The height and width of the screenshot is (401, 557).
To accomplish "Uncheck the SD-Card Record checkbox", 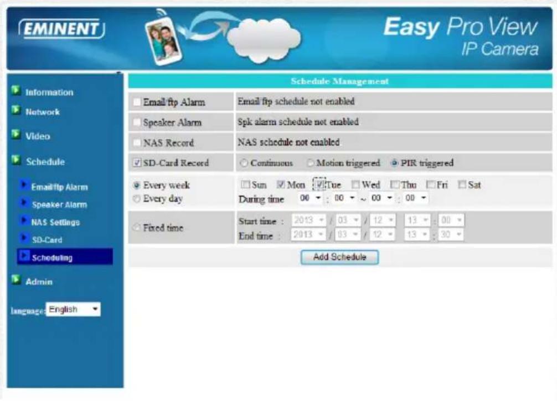I will pyautogui.click(x=137, y=162).
